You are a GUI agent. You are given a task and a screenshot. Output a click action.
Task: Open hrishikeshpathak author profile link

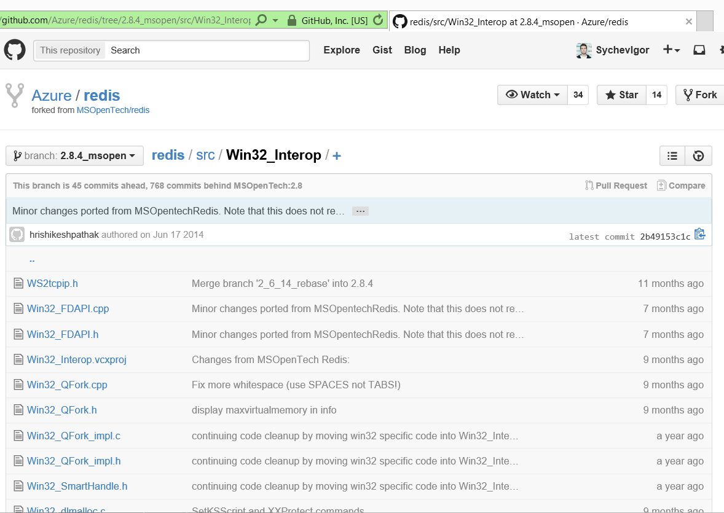(64, 235)
